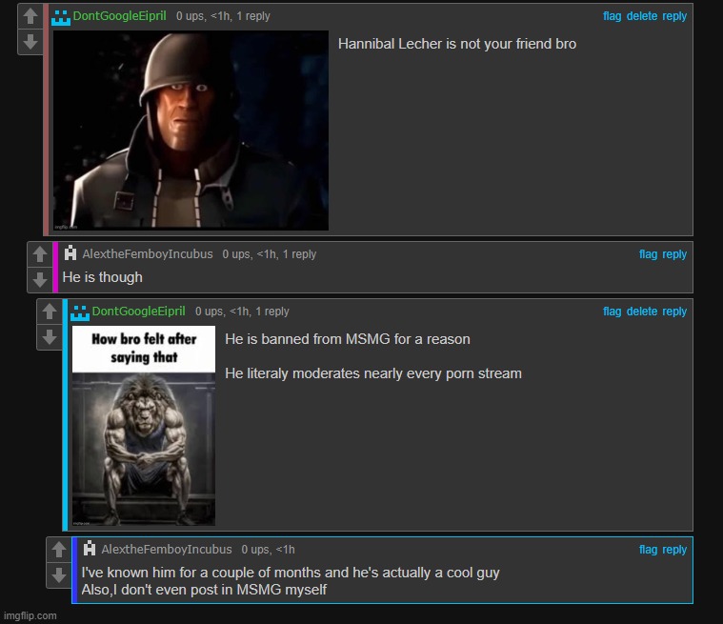The width and height of the screenshot is (723, 624).
Task: Reply to the 'I've known him' comment
Action: [x=674, y=550]
